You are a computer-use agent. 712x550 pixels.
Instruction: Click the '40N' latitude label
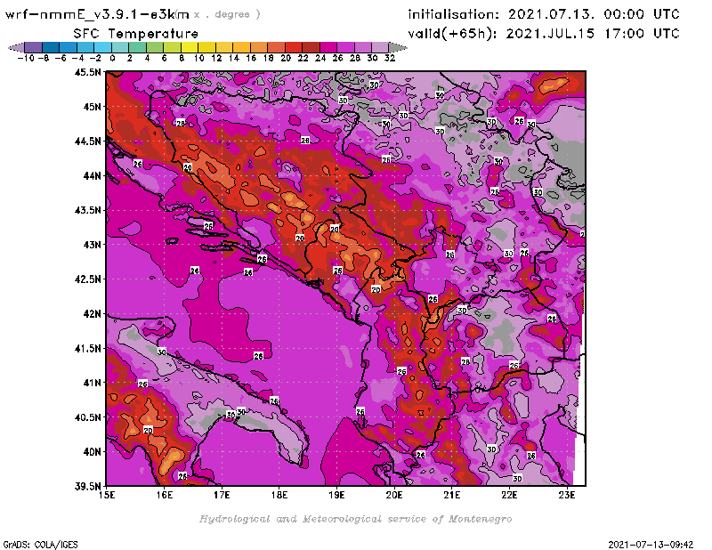pos(93,452)
